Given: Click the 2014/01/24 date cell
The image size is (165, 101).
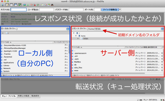Looking at the screenshot, I should click(x=153, y=70).
